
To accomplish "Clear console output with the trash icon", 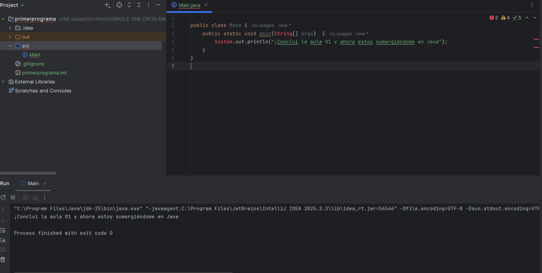I will [3, 260].
